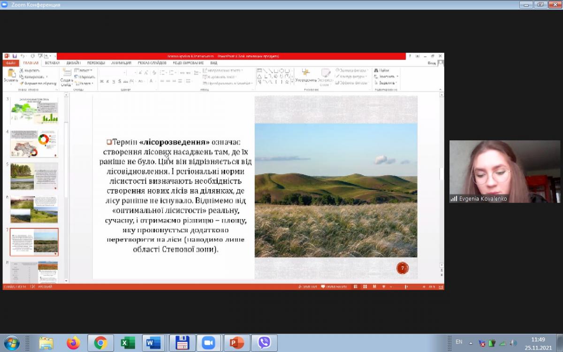Click the Файл (File) button
The height and width of the screenshot is (352, 563).
11,63
